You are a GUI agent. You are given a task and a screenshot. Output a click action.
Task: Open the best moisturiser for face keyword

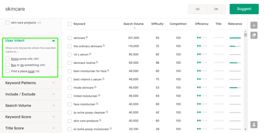(90, 71)
